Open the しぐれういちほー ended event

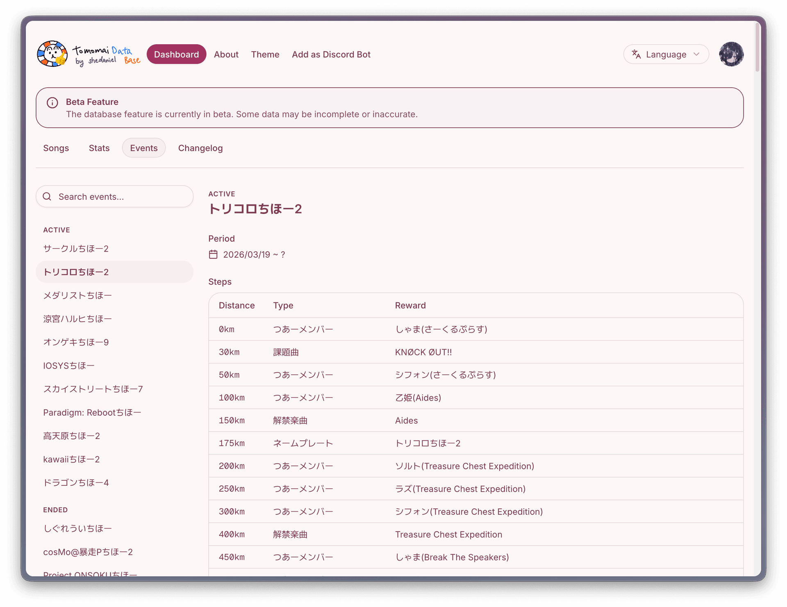pyautogui.click(x=77, y=528)
